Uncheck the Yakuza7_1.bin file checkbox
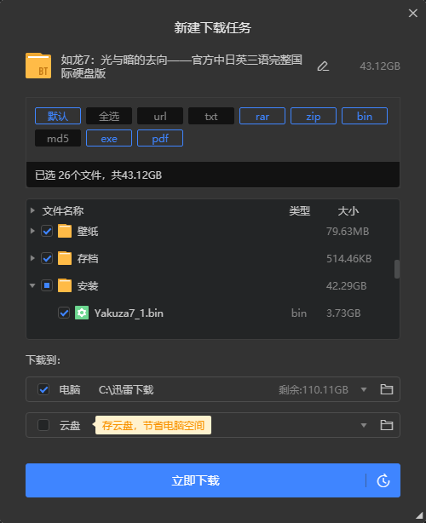The width and height of the screenshot is (426, 523). [64, 313]
